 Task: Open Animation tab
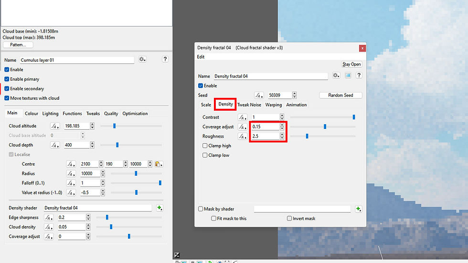coord(297,105)
